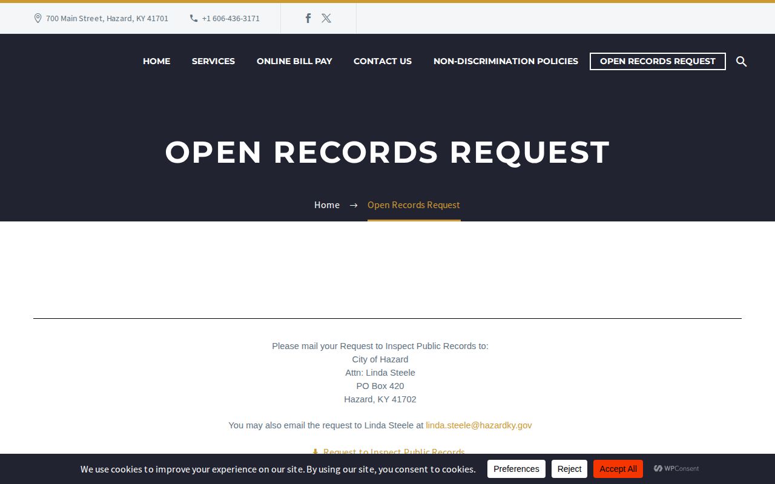Image resolution: width=775 pixels, height=484 pixels.
Task: Open the site search magnifier icon
Action: pyautogui.click(x=741, y=61)
